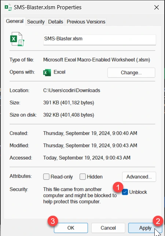Click the Accessed date starting with Today
The width and height of the screenshot is (165, 236).
(87, 158)
